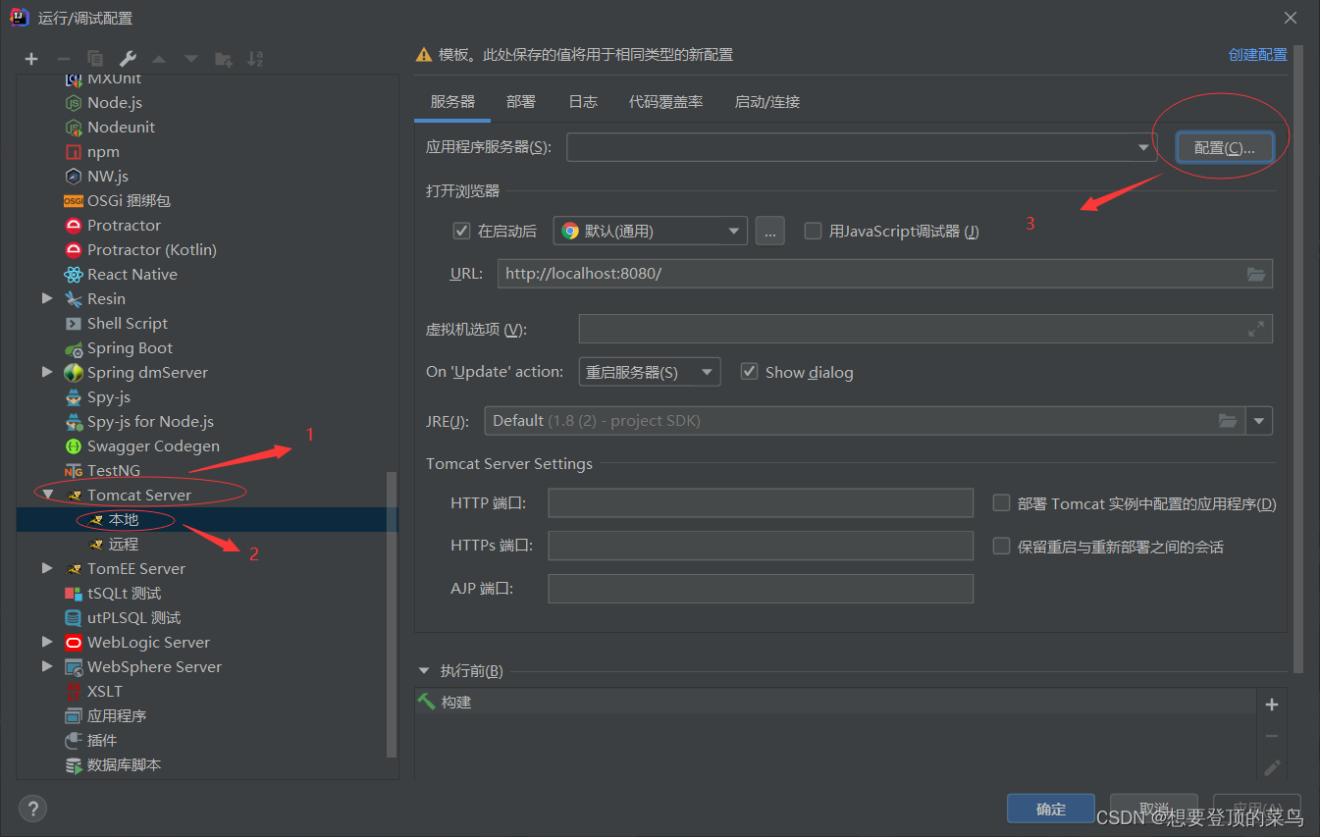The width and height of the screenshot is (1320, 837).
Task: Open the JRE dropdown arrow
Action: 1259,421
